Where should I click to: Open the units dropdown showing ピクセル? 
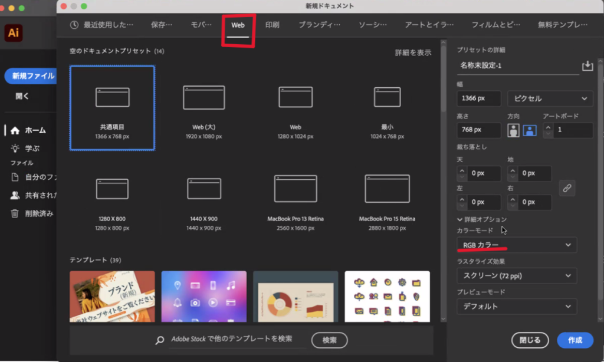coord(550,98)
